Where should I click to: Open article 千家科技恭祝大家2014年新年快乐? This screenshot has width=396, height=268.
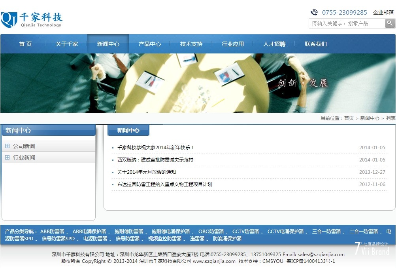click(155, 148)
